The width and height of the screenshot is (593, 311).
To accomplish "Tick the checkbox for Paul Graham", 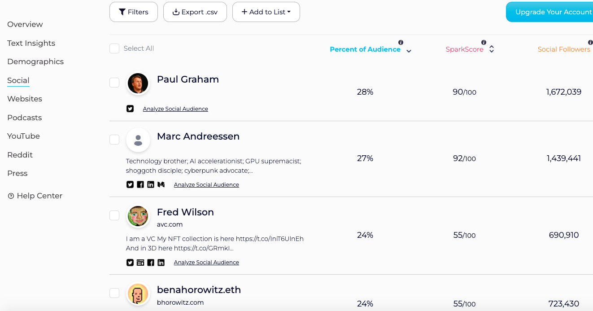I will (114, 83).
